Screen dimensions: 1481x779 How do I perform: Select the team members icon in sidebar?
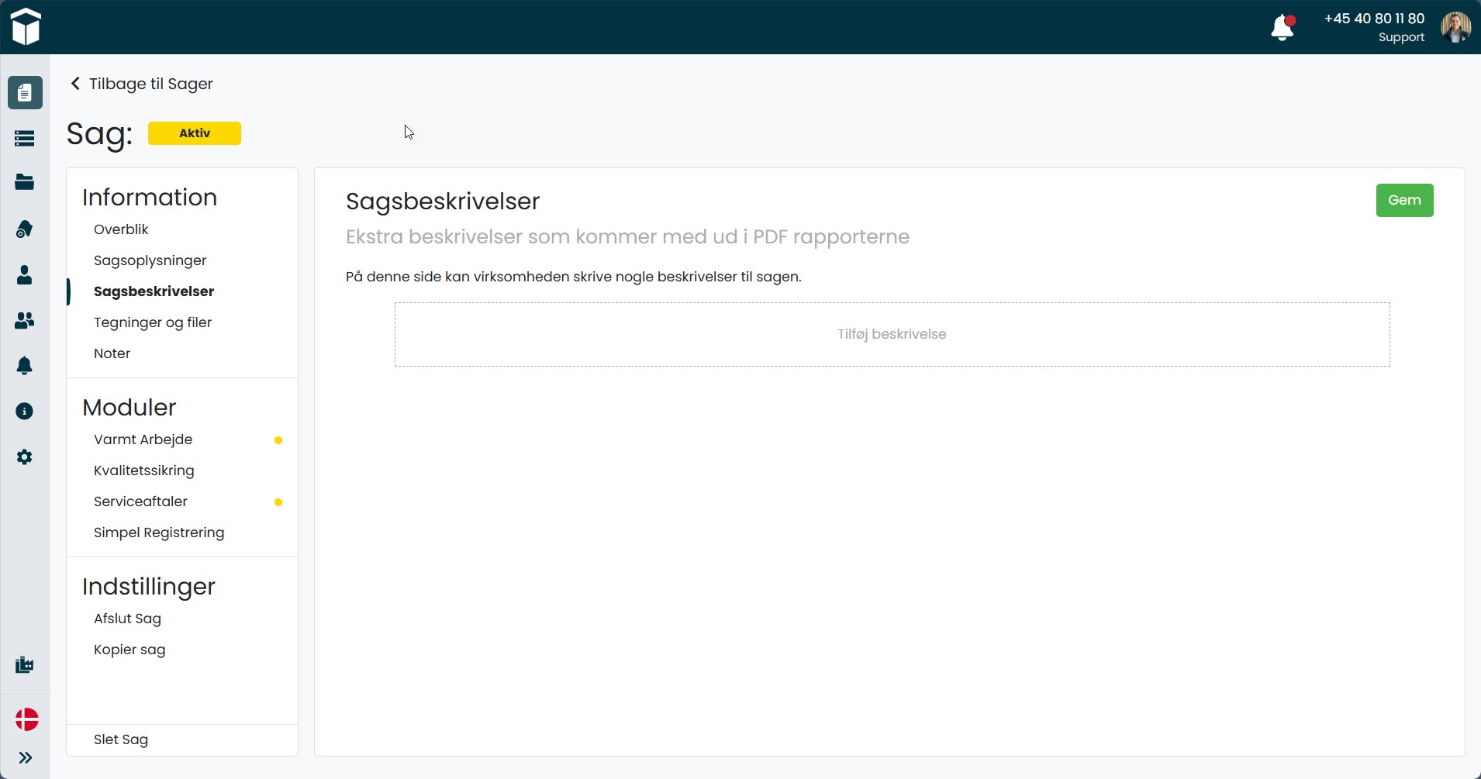point(25,320)
